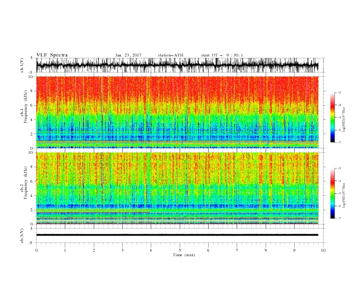Click the "-5" tick on ch.3(V) axis

click(31, 243)
